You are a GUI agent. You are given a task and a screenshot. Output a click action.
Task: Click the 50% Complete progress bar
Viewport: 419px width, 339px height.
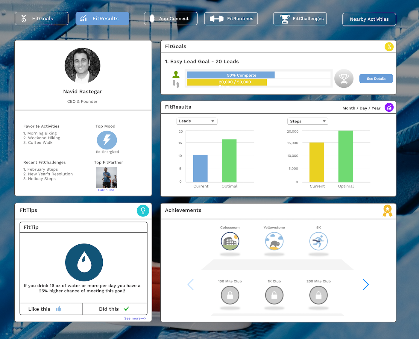[230, 75]
